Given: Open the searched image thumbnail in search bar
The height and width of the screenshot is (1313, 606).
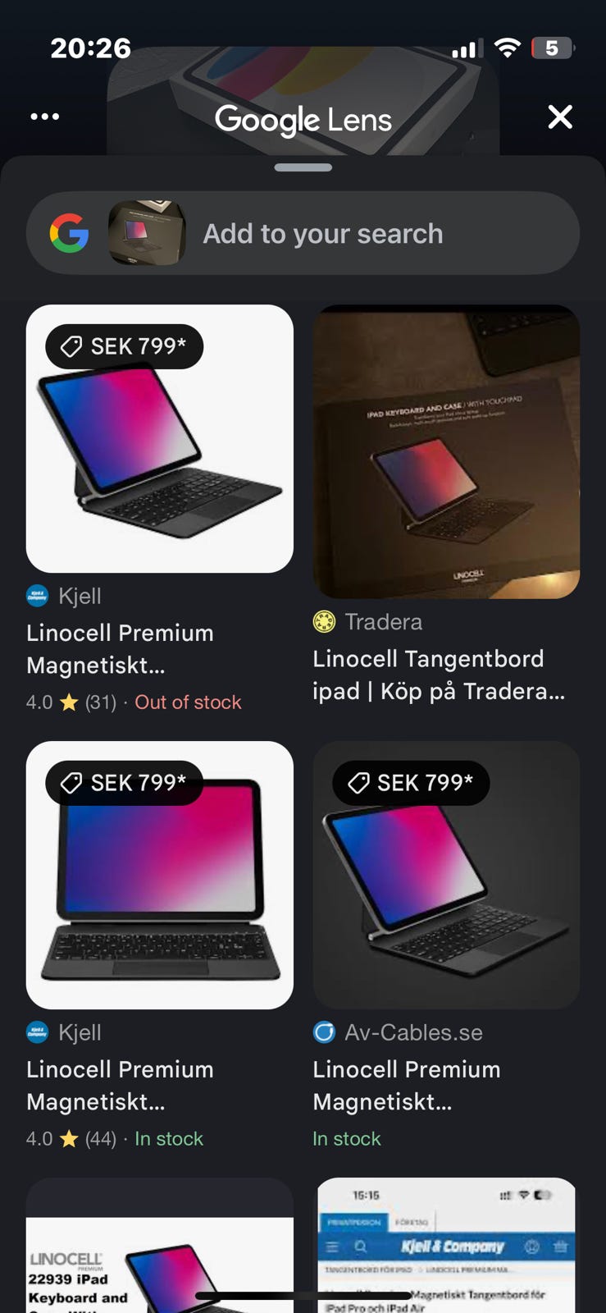Looking at the screenshot, I should [x=147, y=233].
